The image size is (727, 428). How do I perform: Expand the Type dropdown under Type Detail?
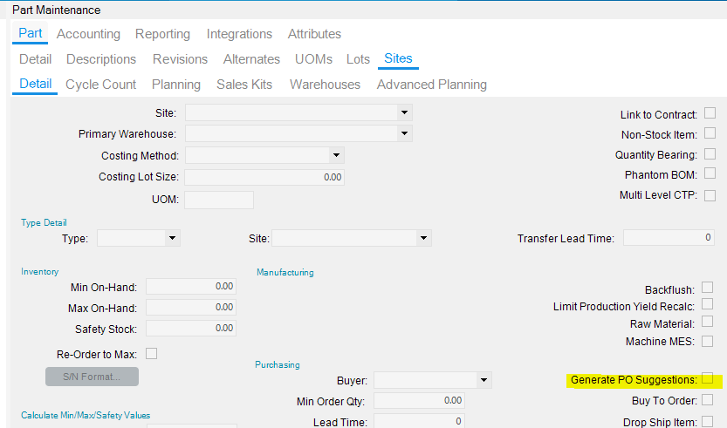point(172,238)
